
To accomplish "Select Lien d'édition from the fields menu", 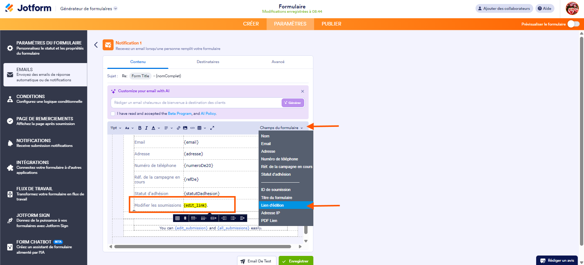I will [272, 205].
